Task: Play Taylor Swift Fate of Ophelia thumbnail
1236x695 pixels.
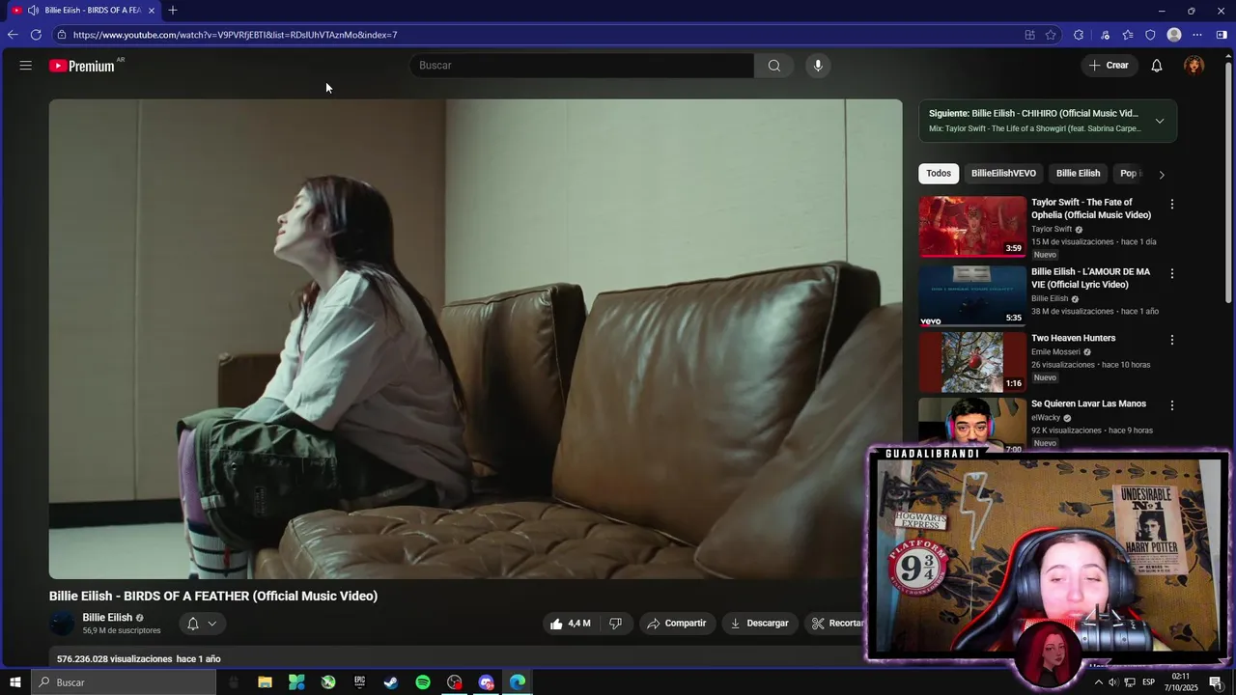Action: [x=972, y=227]
